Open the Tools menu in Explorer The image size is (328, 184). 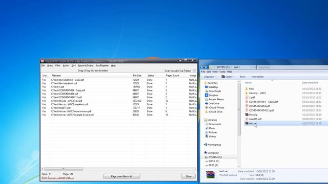(222, 72)
